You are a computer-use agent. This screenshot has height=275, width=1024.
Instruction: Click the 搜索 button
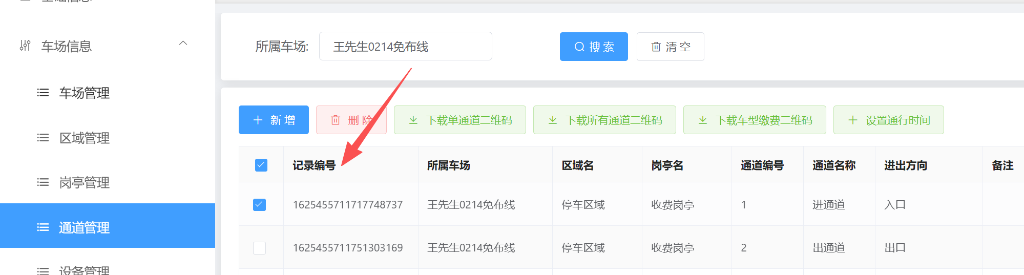tap(594, 47)
